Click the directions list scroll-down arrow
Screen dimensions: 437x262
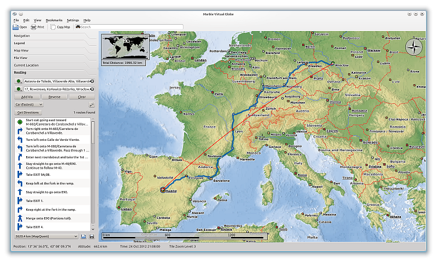tap(93, 229)
